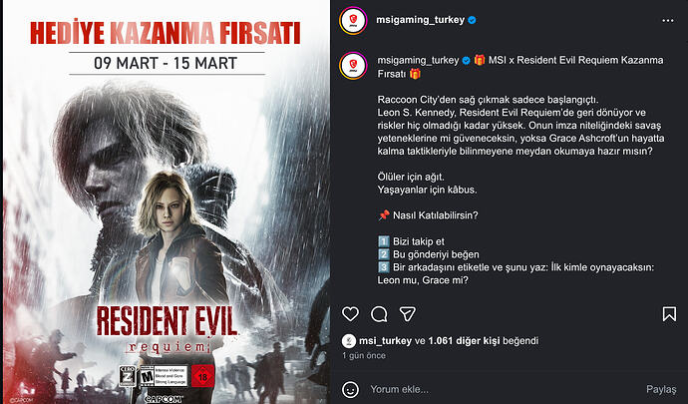The width and height of the screenshot is (688, 404).
Task: Open emoji picker in comment box
Action: [350, 389]
